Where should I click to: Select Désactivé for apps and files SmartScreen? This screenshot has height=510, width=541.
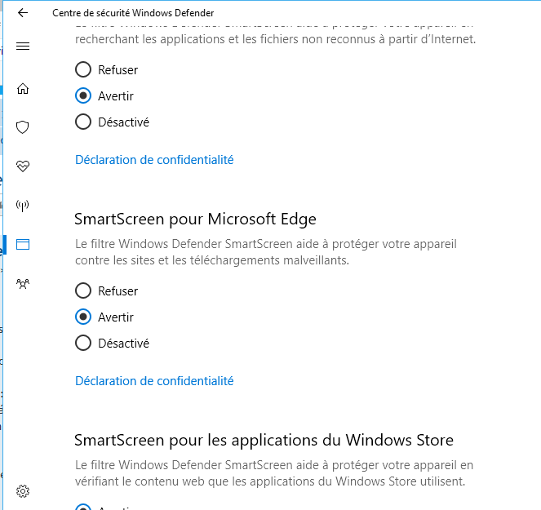(x=112, y=122)
